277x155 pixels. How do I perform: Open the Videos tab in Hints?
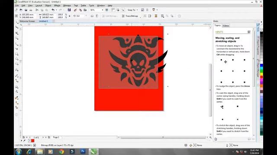coord(226,26)
